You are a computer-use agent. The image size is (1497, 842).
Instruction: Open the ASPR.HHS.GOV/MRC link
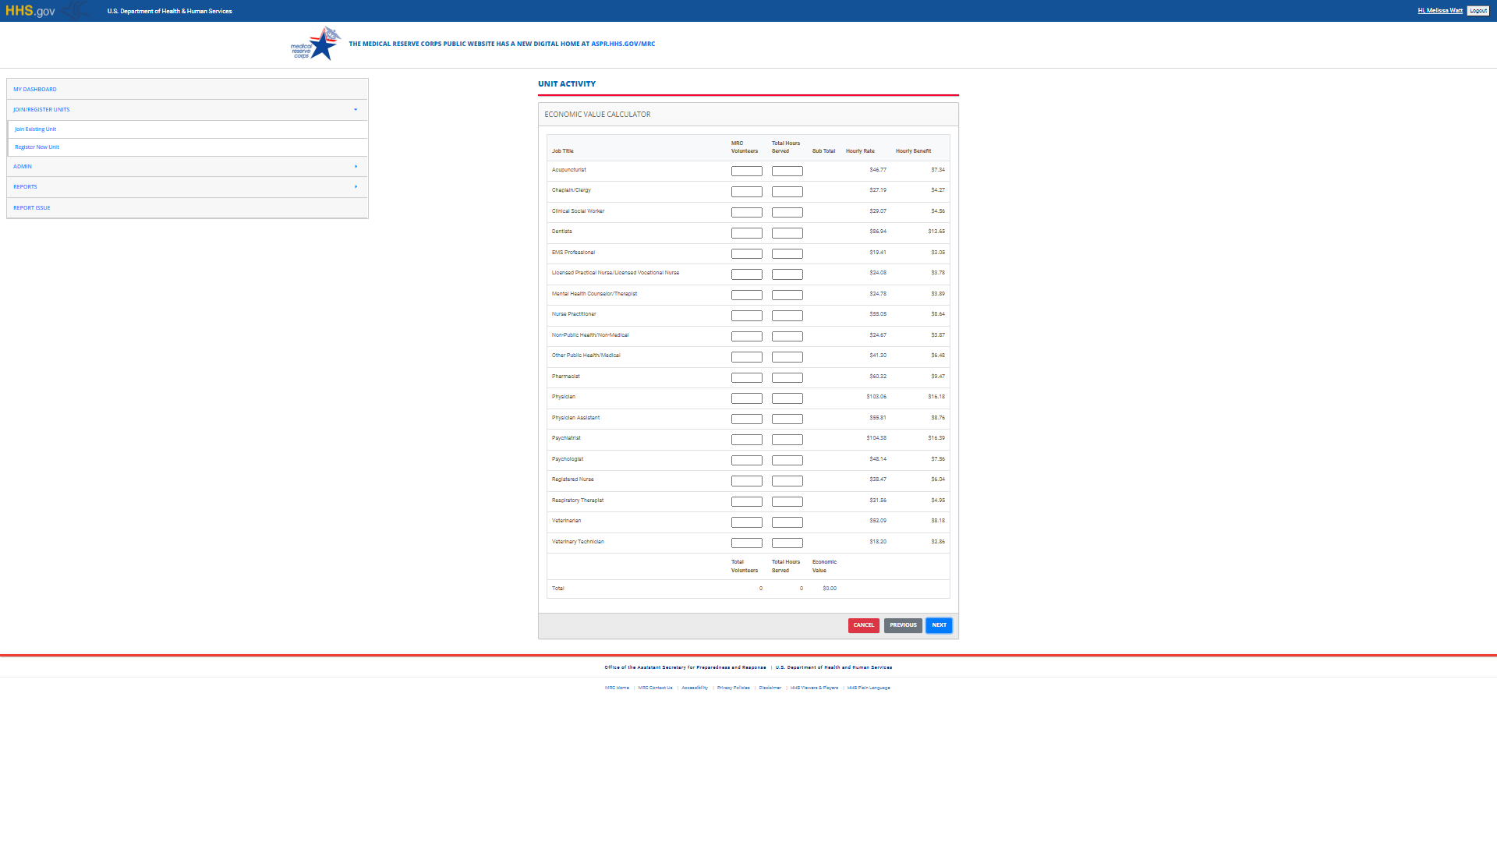(x=623, y=44)
